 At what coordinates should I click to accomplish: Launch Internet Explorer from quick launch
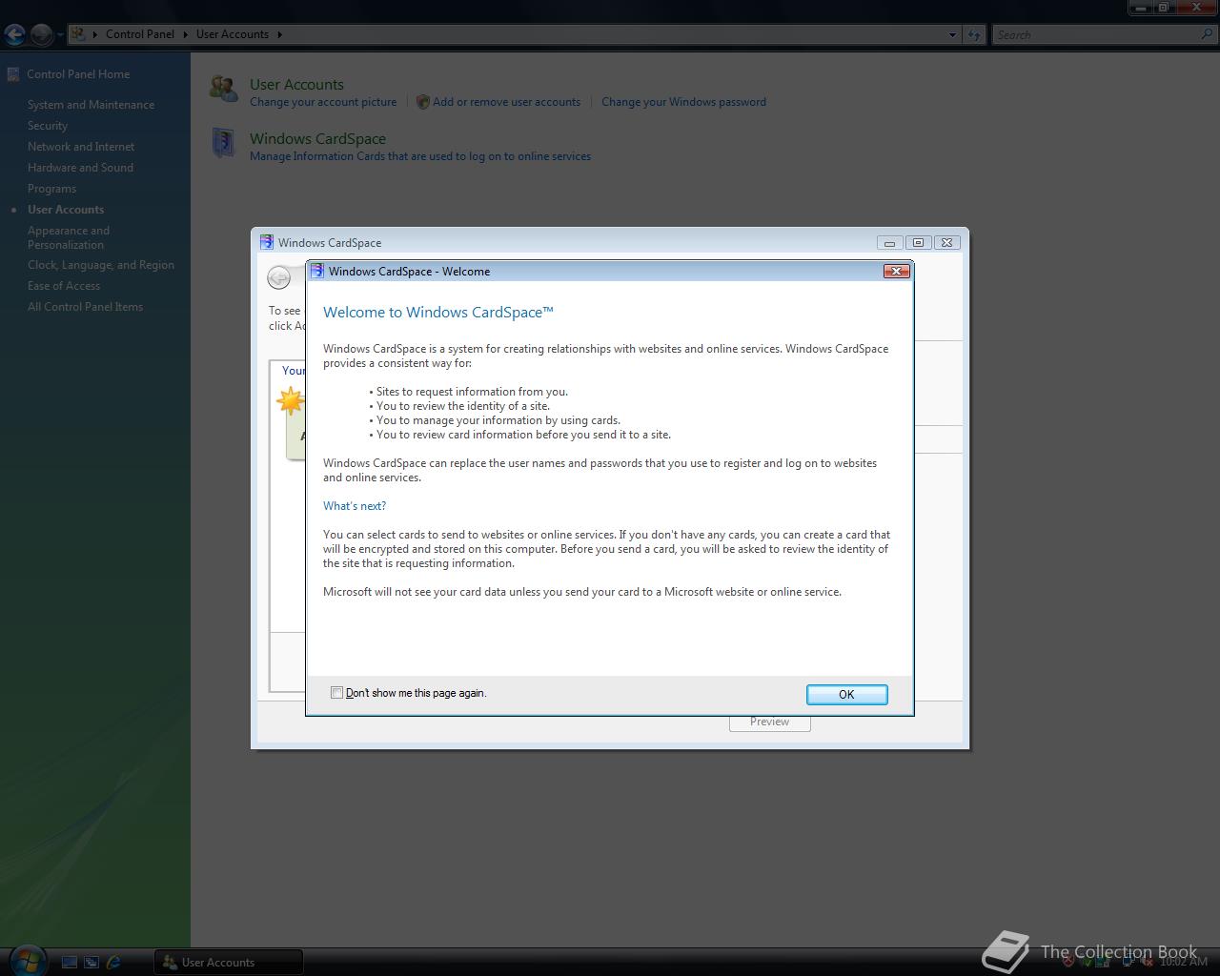click(114, 963)
